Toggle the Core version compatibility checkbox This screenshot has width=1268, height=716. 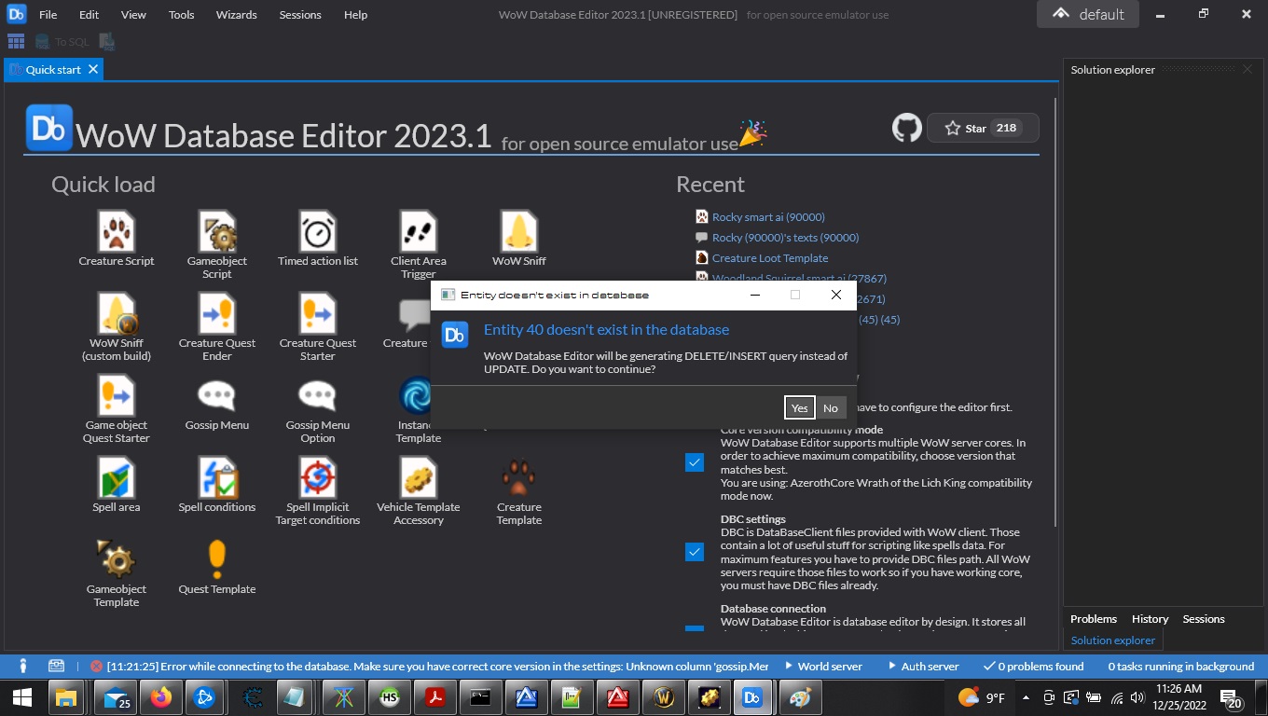click(695, 462)
